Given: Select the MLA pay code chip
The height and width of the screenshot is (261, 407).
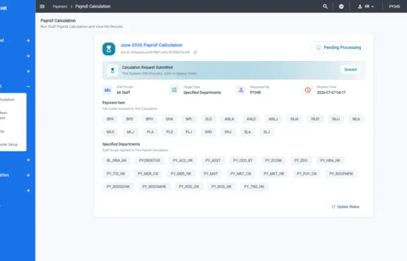Looking at the screenshot, I should pyautogui.click(x=356, y=119).
